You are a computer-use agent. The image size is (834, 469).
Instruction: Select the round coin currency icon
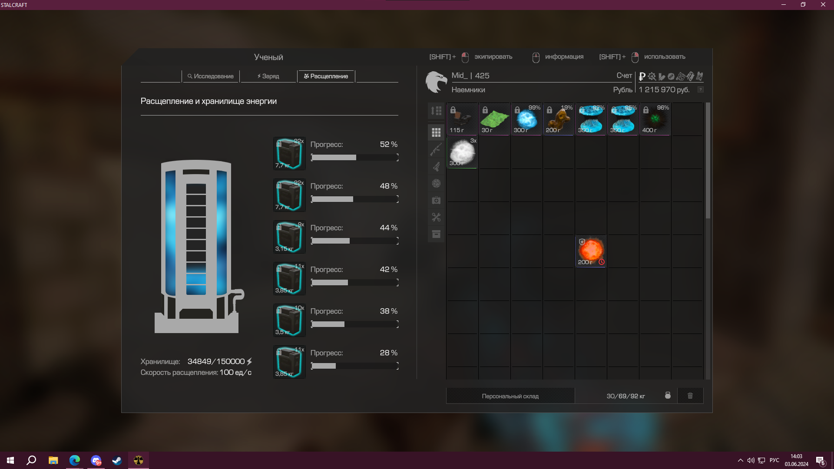[671, 76]
